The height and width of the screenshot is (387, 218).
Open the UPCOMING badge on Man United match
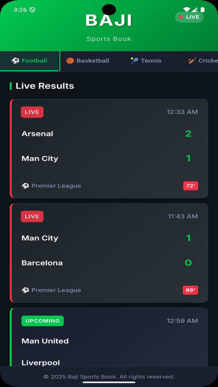pyautogui.click(x=43, y=321)
